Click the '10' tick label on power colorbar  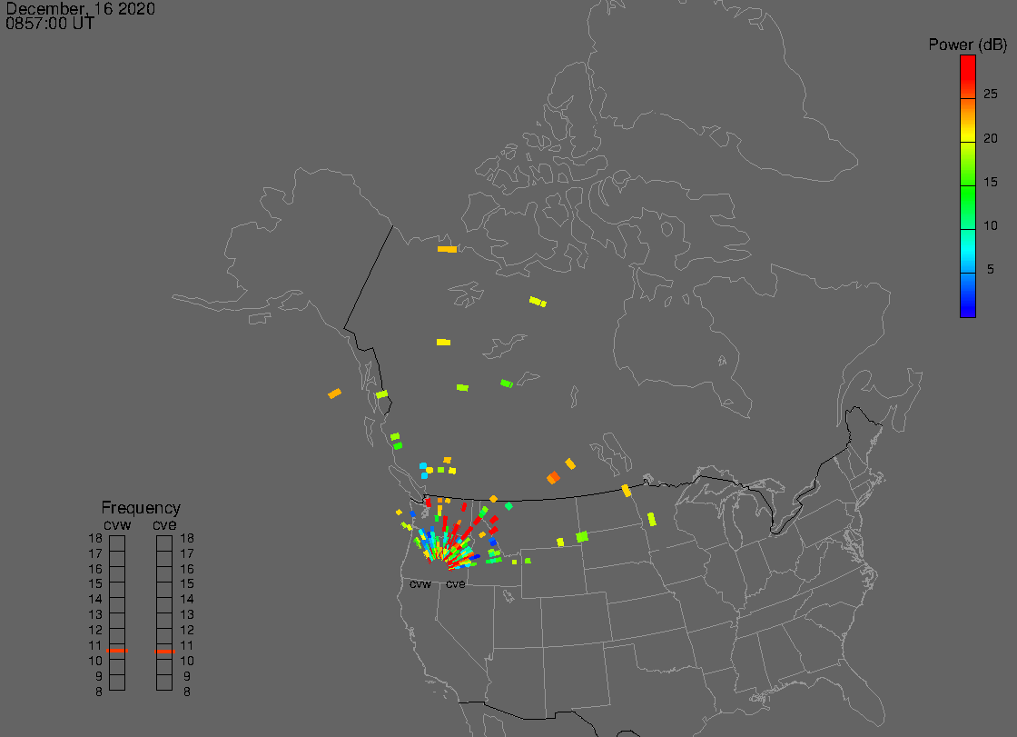tap(990, 226)
